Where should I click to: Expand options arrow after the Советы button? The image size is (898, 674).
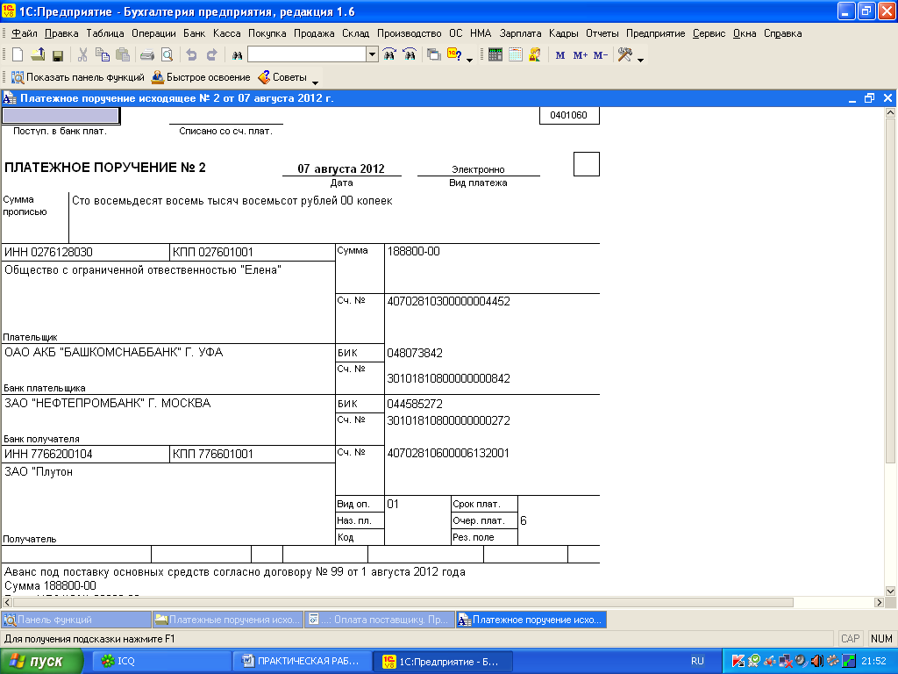(x=315, y=82)
